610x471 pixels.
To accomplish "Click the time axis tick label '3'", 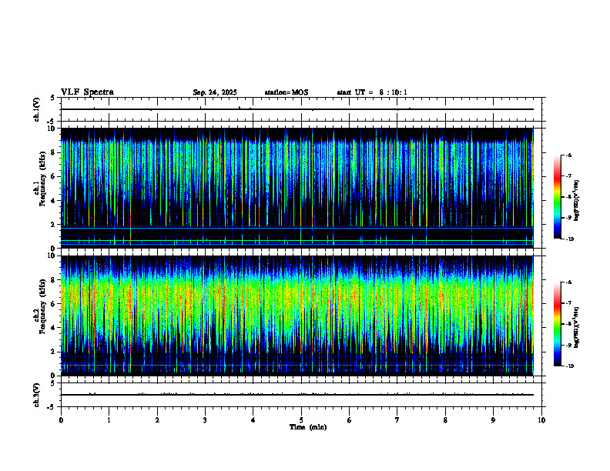I will (205, 420).
